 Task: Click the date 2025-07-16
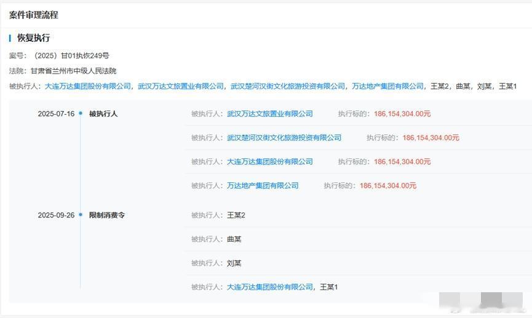pos(56,114)
